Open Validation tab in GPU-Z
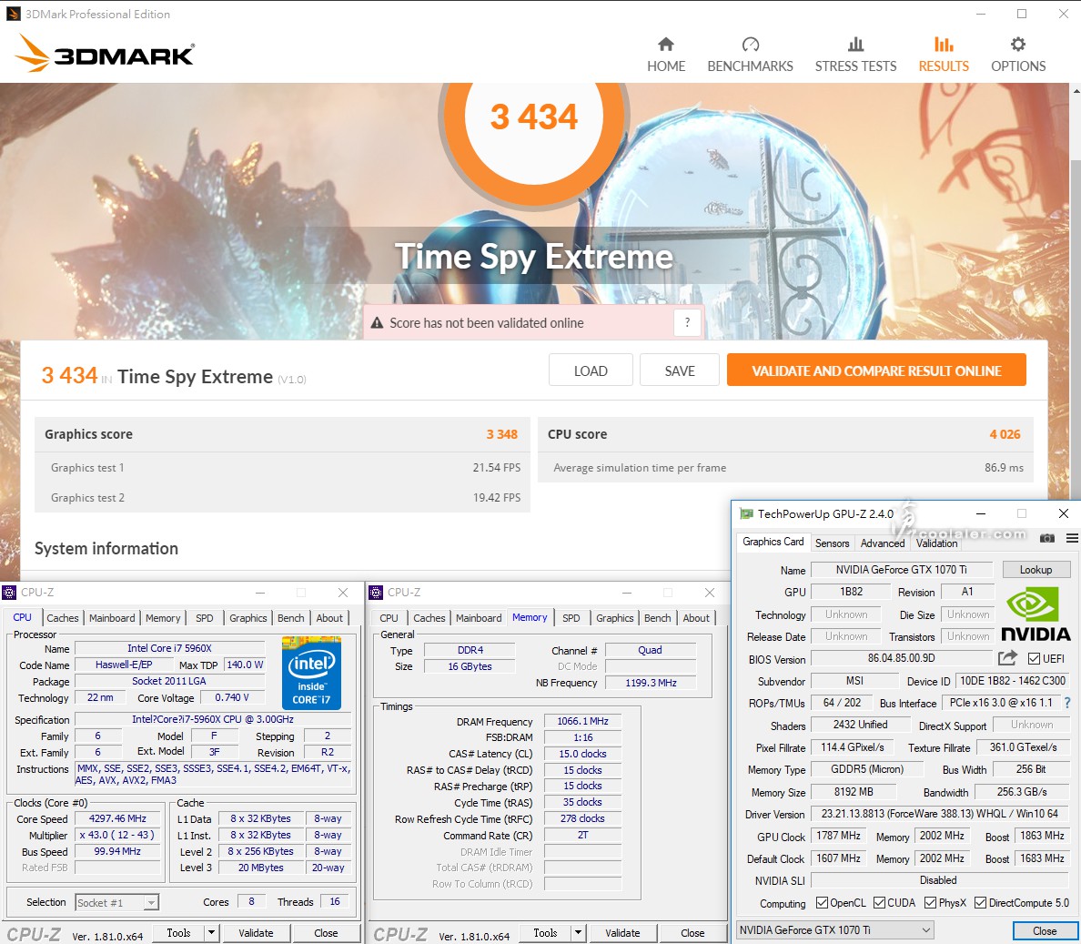 [x=937, y=543]
